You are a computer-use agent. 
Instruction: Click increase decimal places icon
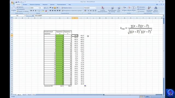click(x=93, y=11)
